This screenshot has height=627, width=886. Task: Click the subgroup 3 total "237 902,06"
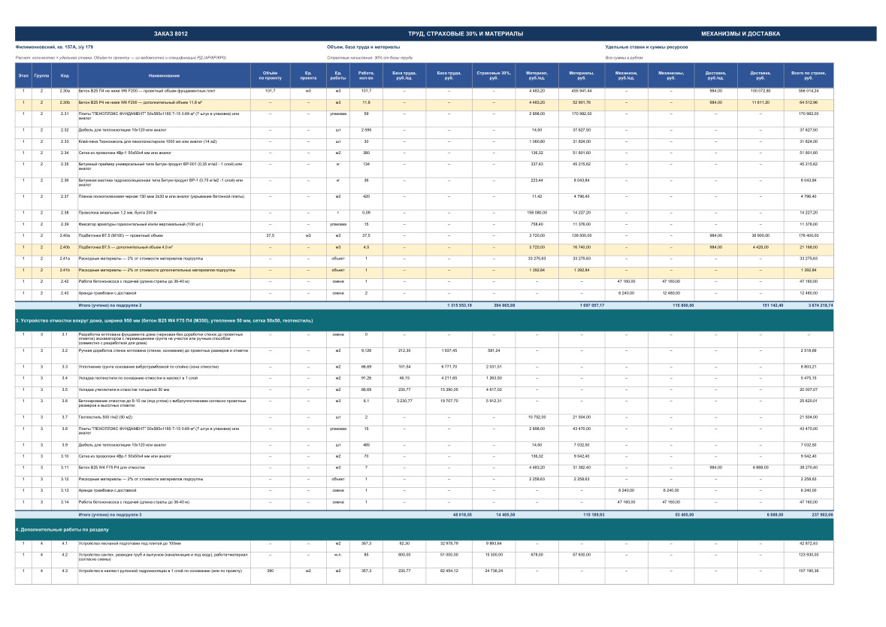[x=822, y=515]
